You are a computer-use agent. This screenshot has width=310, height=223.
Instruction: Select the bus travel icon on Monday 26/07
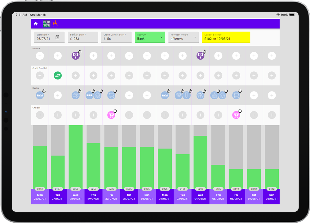click(x=40, y=95)
